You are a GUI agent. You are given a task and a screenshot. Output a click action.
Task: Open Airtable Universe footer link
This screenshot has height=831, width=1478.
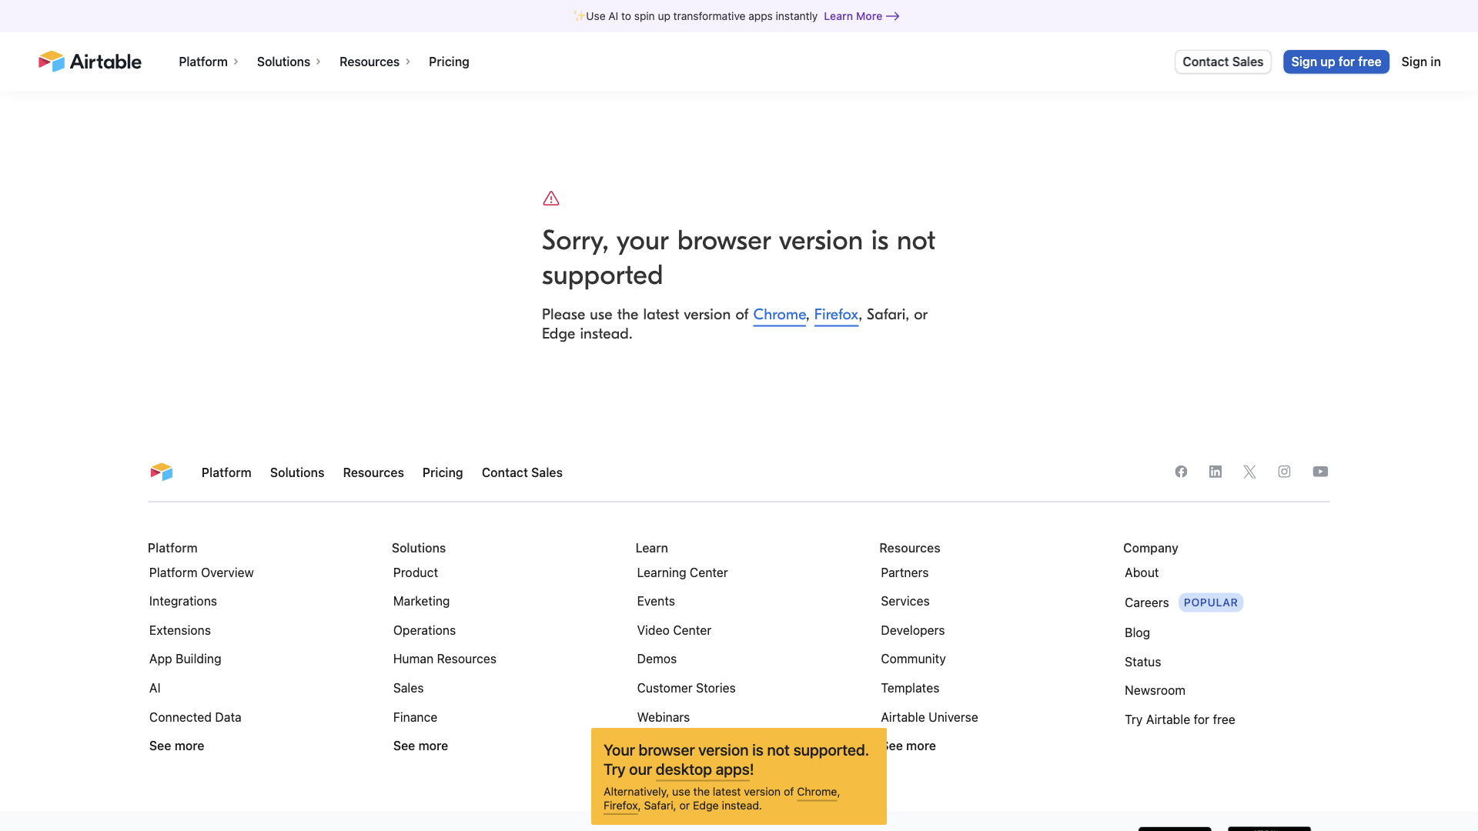click(929, 717)
